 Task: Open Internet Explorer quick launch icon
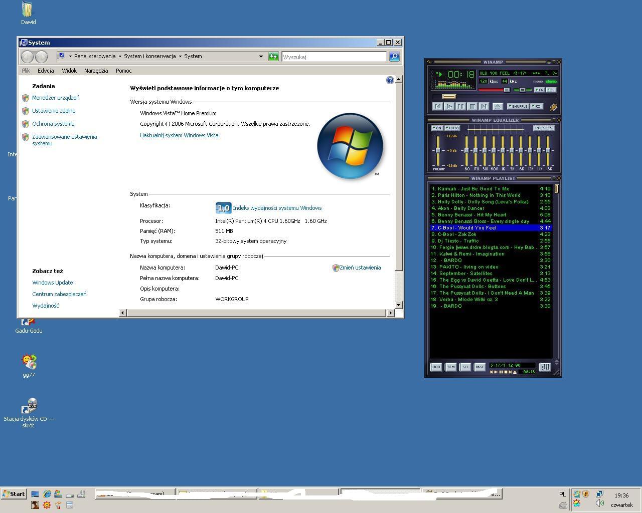click(x=47, y=494)
